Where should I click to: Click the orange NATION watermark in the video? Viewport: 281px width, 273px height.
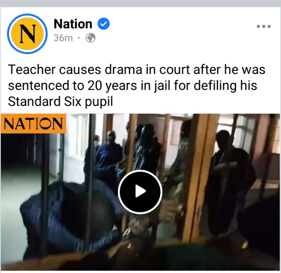pos(33,124)
